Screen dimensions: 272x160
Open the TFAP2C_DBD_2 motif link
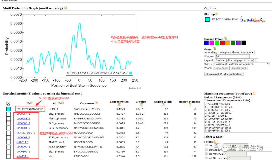(26, 133)
